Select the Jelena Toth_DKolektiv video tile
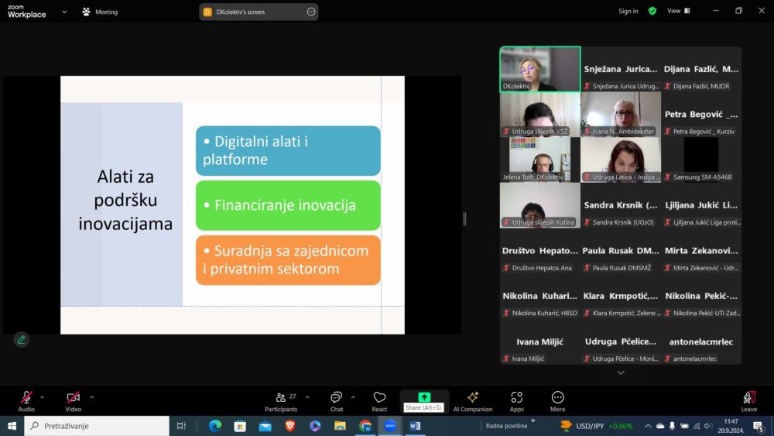 (540, 160)
